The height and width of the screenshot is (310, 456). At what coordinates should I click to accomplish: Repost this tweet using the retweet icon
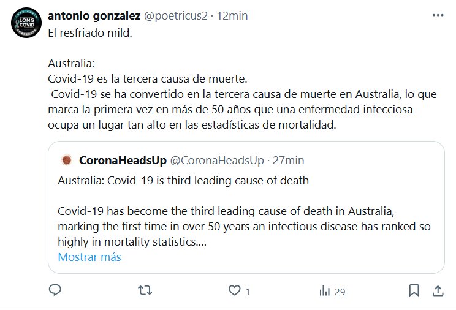click(145, 290)
